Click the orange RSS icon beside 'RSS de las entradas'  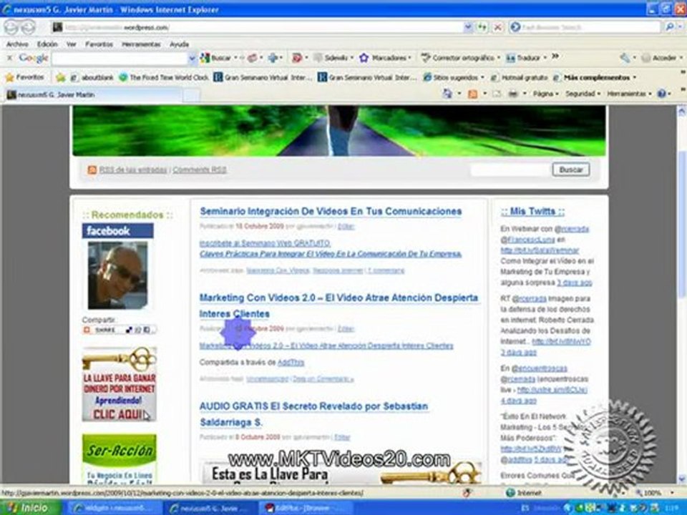click(x=92, y=170)
